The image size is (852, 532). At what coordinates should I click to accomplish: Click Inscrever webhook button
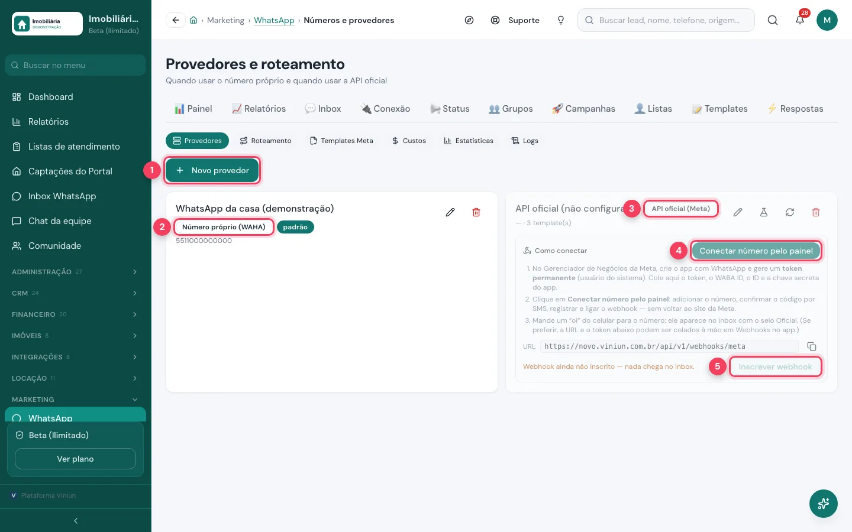pos(775,366)
